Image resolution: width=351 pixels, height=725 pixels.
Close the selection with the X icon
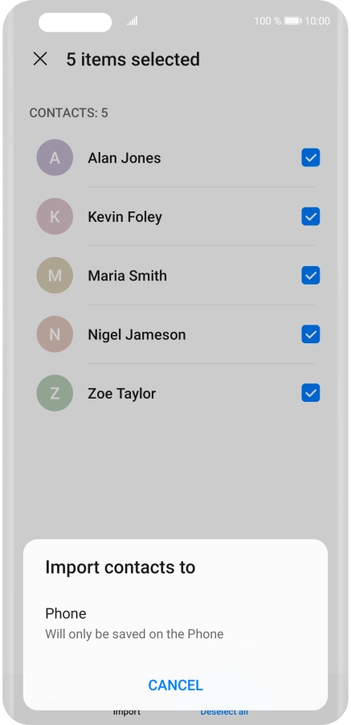coord(40,59)
